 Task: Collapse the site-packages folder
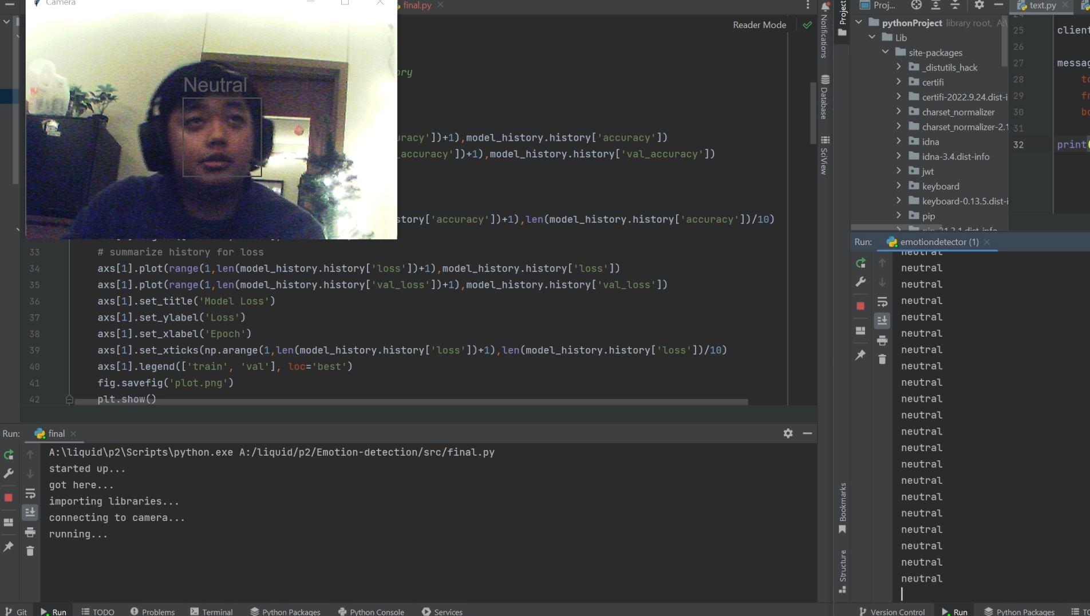tap(886, 52)
